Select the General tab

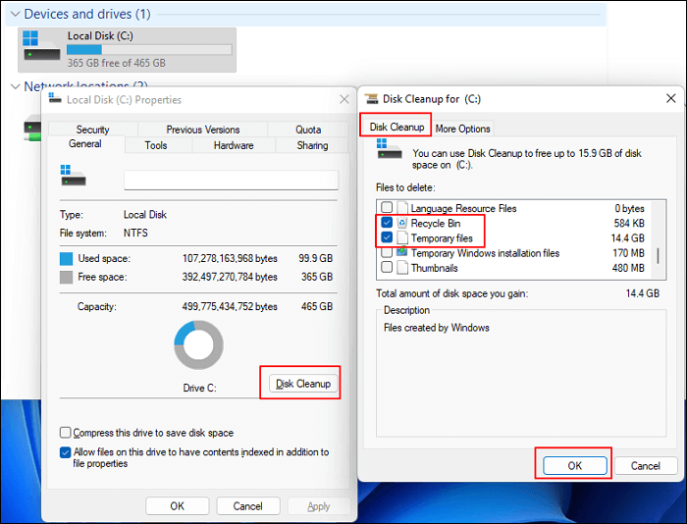[85, 143]
